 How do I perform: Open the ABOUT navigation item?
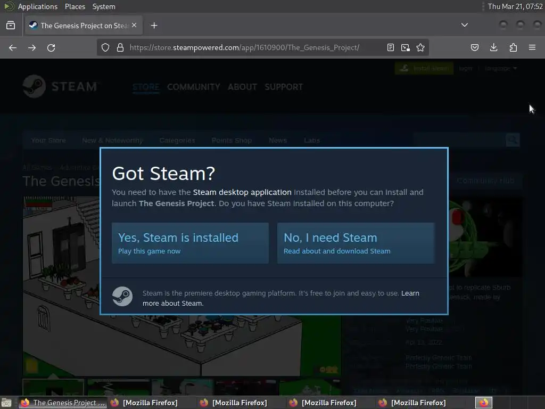coord(242,87)
